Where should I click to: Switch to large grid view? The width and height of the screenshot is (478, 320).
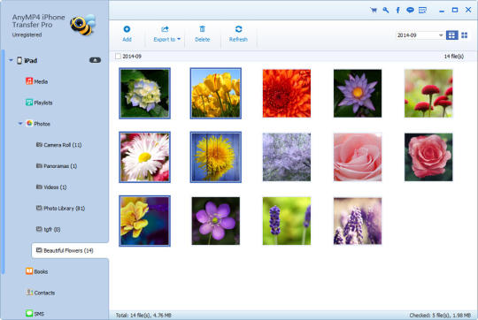[x=451, y=35]
